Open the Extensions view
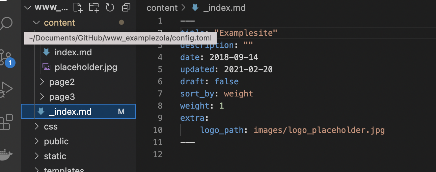 (x=7, y=122)
